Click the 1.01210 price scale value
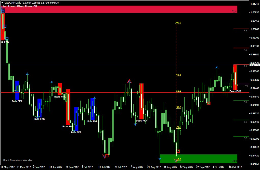The image size is (260, 170). click(255, 4)
